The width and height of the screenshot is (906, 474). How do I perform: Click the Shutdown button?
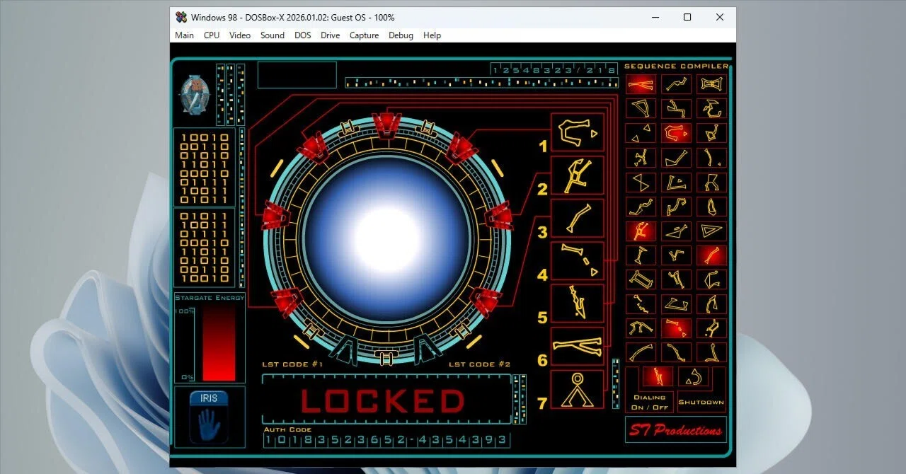pos(701,402)
